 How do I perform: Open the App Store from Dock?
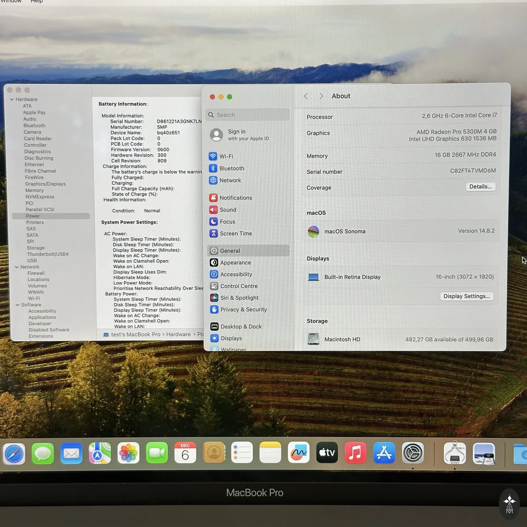click(384, 453)
